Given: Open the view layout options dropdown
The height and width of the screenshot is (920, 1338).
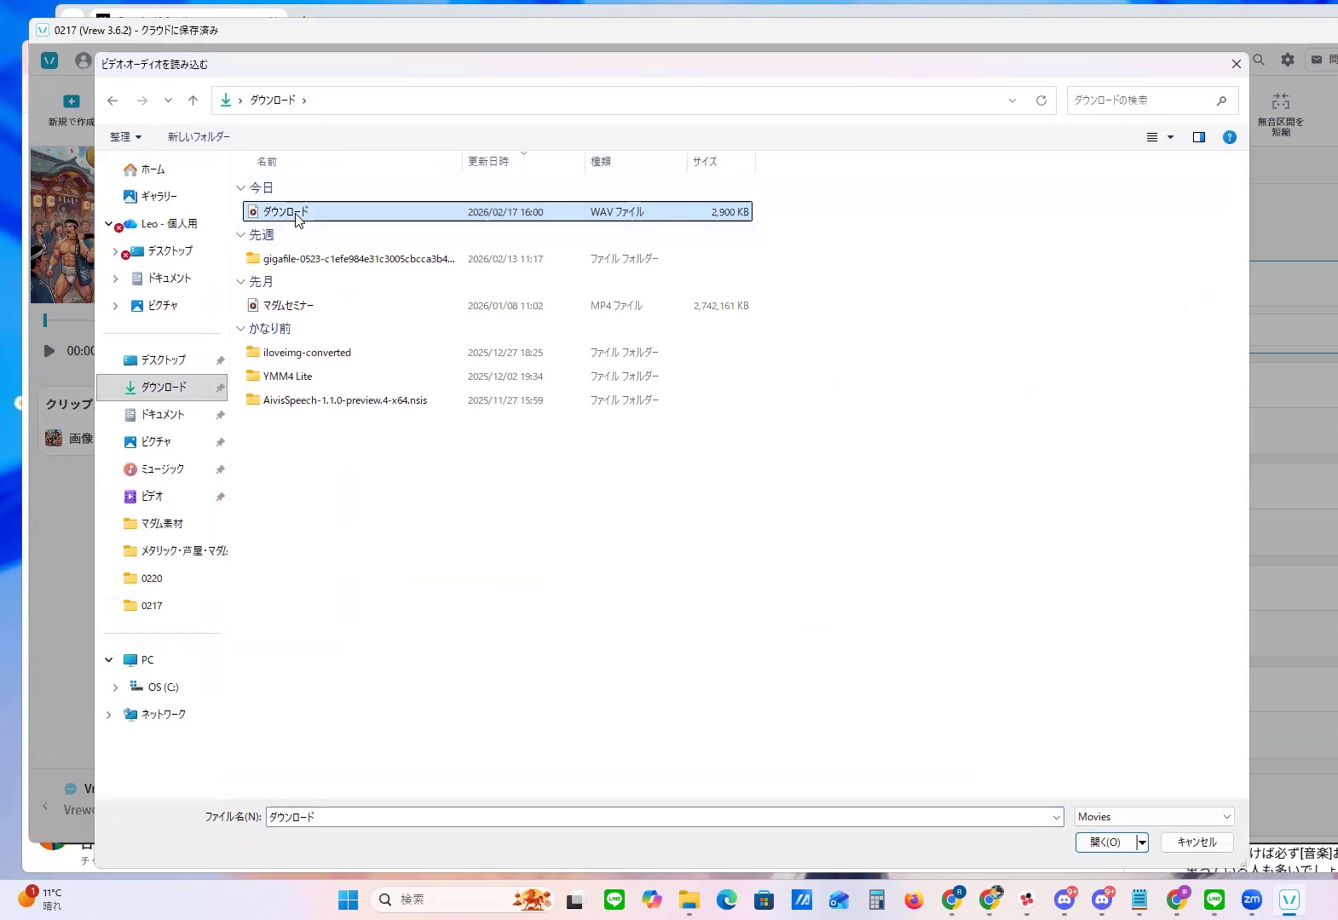Looking at the screenshot, I should point(1170,137).
